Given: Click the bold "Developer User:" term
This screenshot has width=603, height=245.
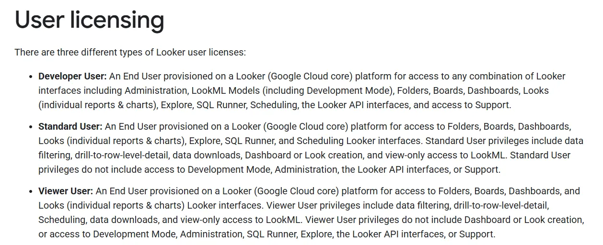Looking at the screenshot, I should point(72,76).
